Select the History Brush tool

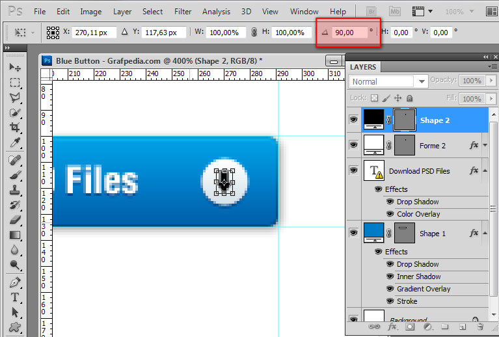tap(15, 205)
